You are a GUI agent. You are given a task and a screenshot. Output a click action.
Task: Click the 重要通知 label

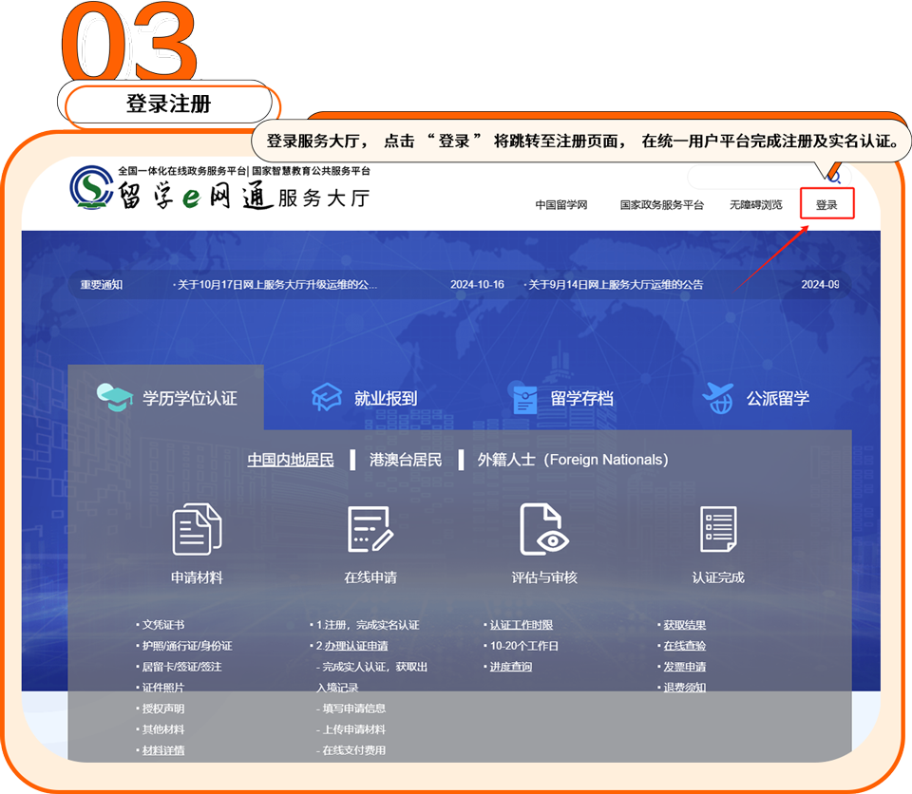pyautogui.click(x=102, y=284)
